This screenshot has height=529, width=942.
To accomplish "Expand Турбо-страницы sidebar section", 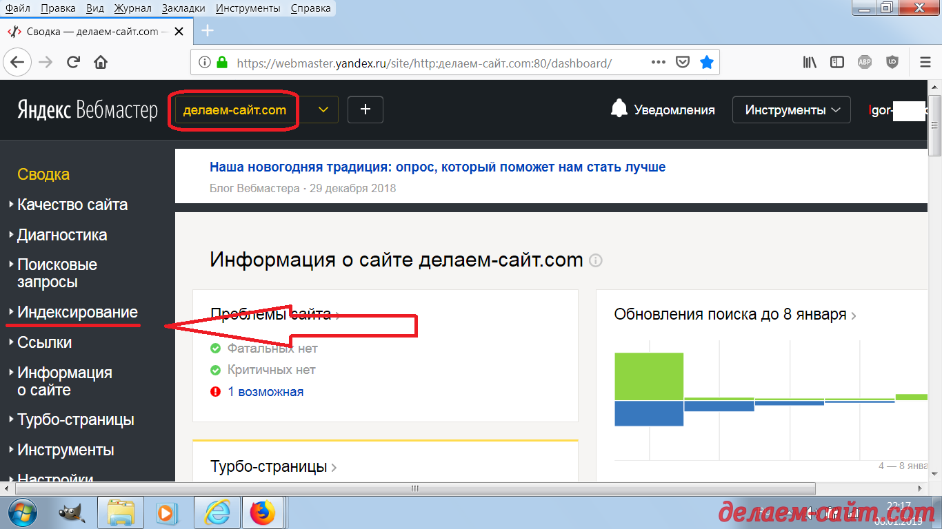I will 76,419.
